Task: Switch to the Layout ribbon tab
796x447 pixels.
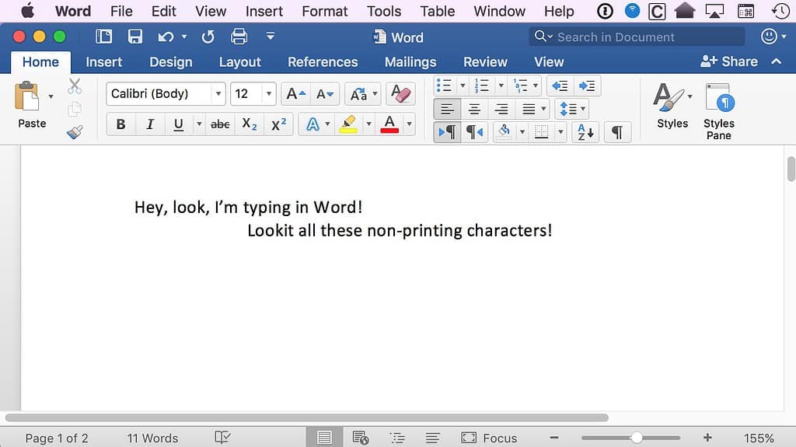Action: (239, 62)
